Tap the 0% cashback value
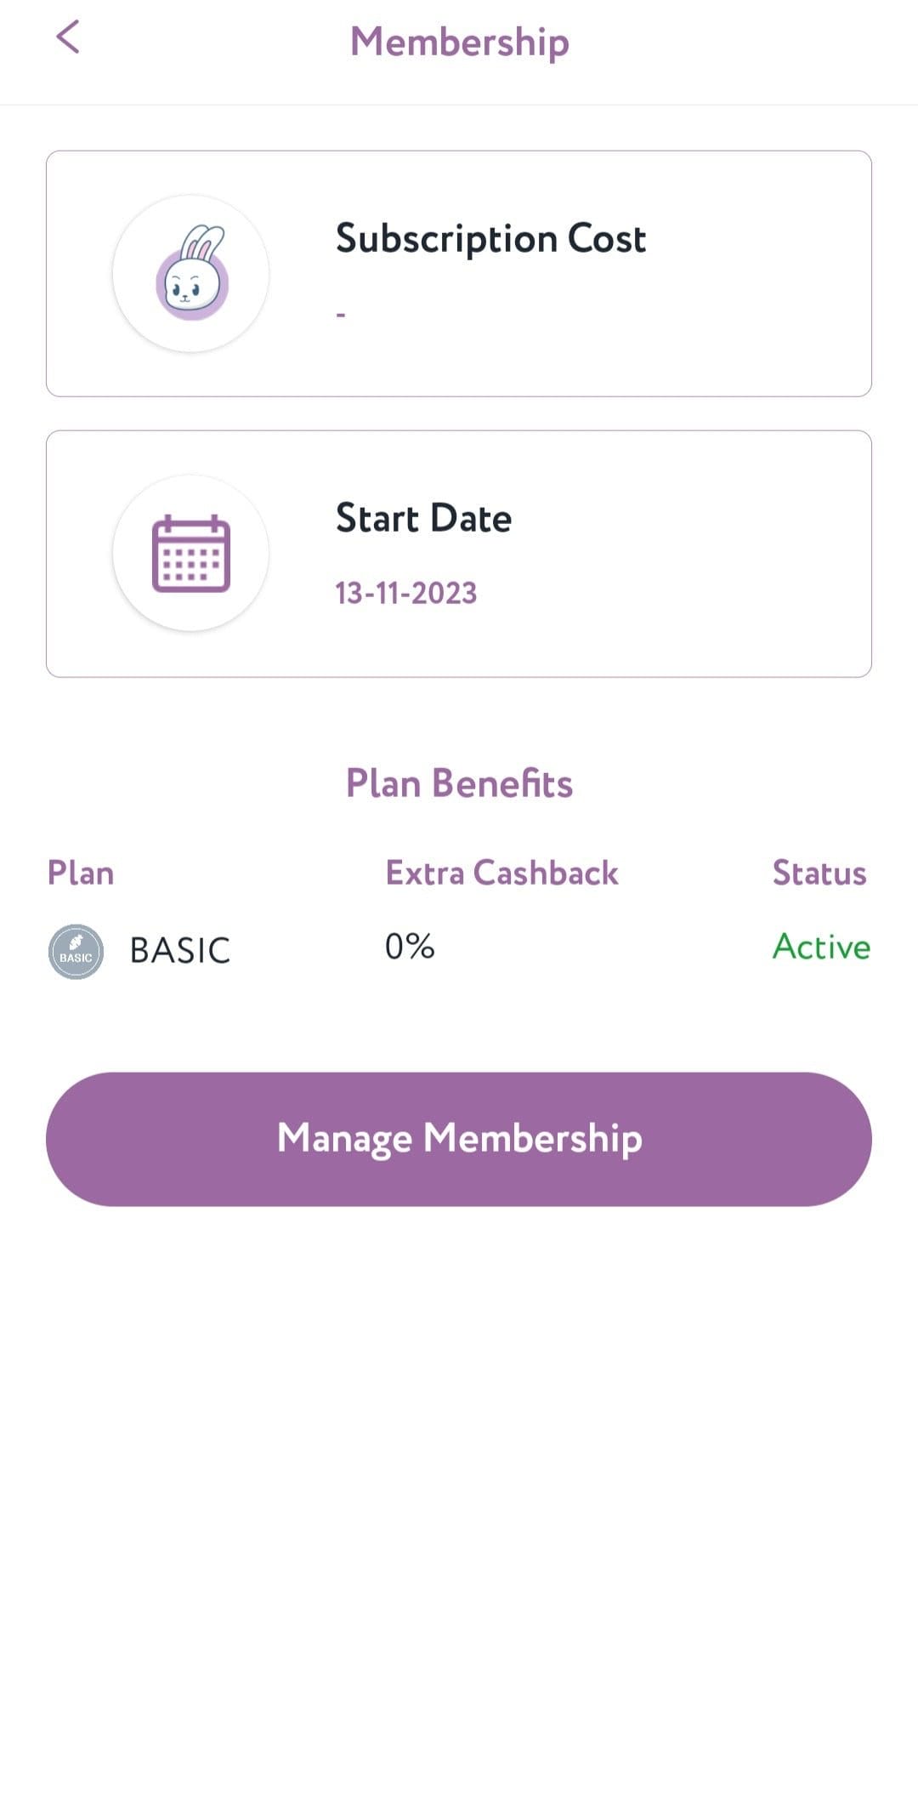Viewport: 918px width, 1804px height. [410, 947]
